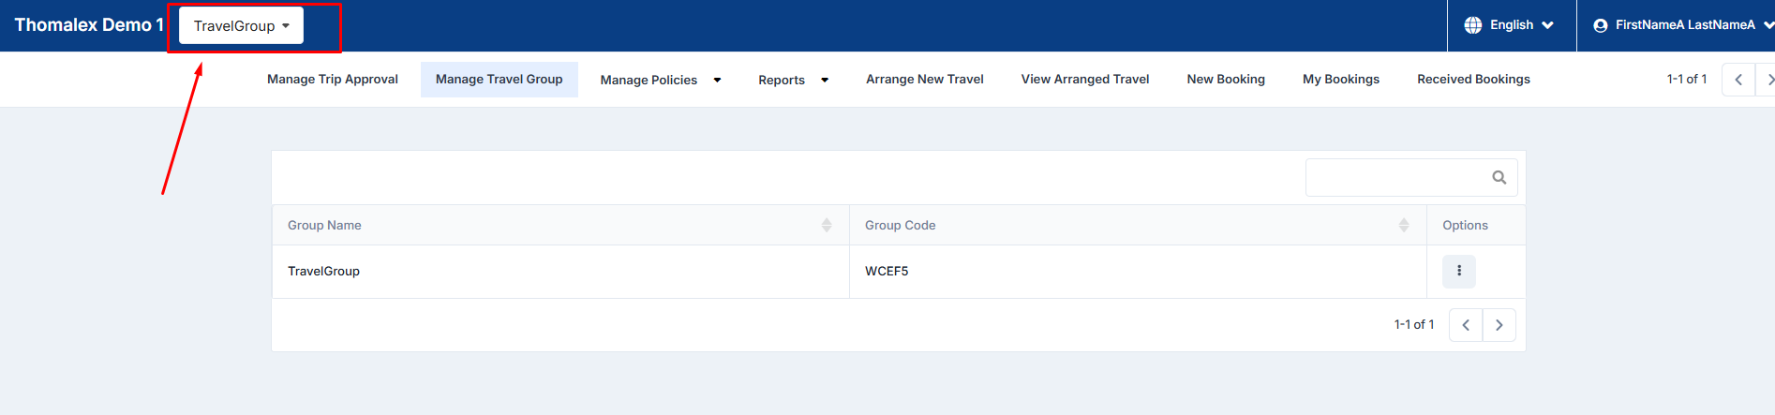The height and width of the screenshot is (415, 1775).
Task: Expand the Manage Policies menu
Action: coord(661,80)
